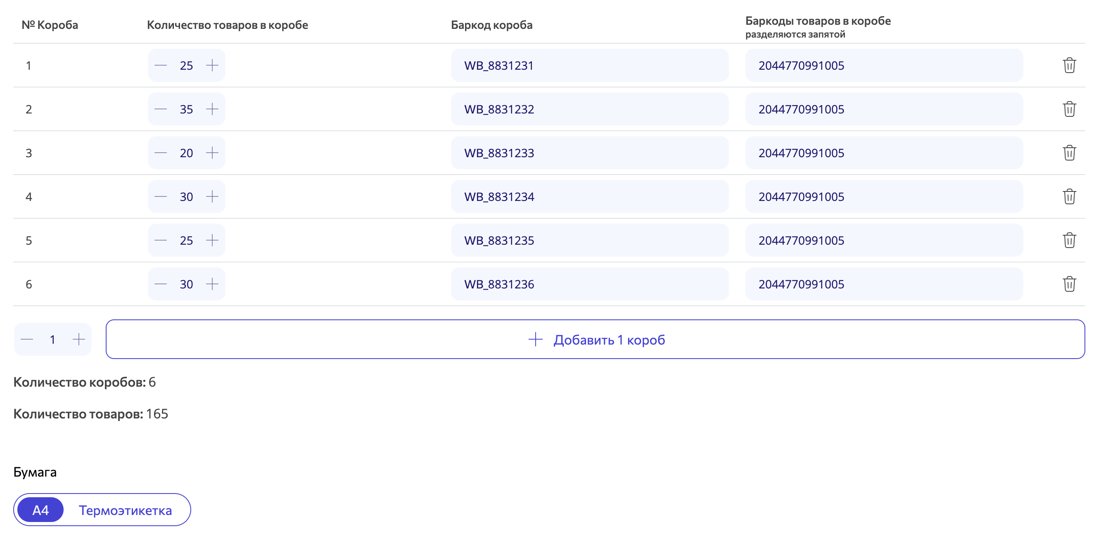Viewport: 1101px width, 548px height.
Task: Delete box 5 via the trash icon
Action: pyautogui.click(x=1069, y=240)
